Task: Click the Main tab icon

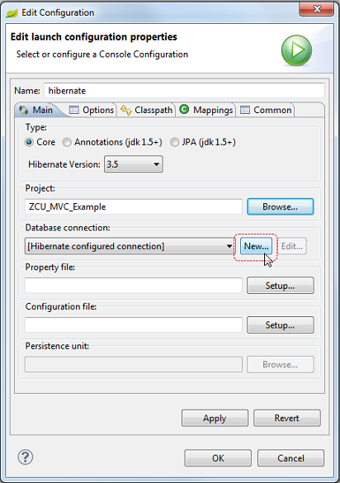Action: pyautogui.click(x=23, y=110)
